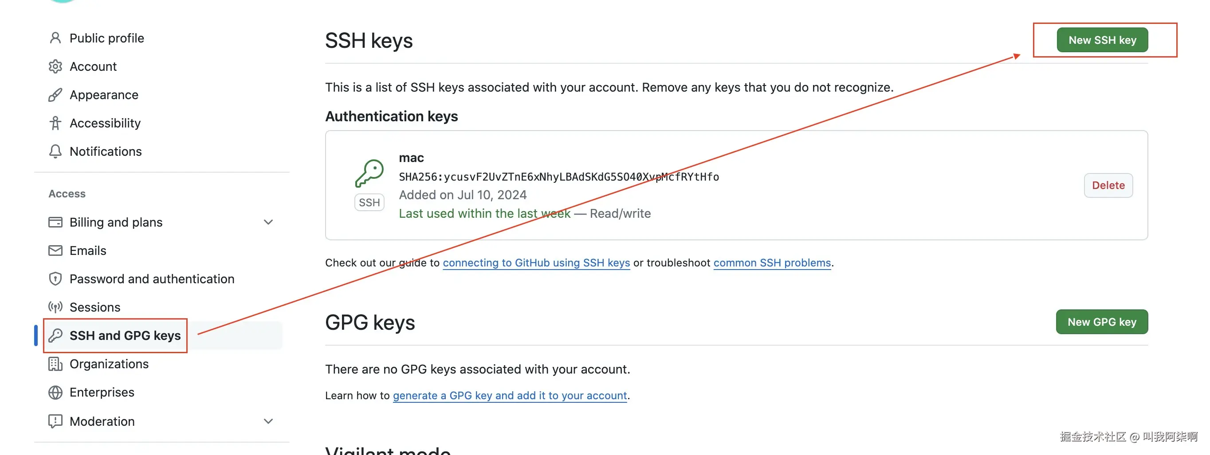Click the Appearance paintbrush icon
The width and height of the screenshot is (1210, 455).
click(55, 95)
